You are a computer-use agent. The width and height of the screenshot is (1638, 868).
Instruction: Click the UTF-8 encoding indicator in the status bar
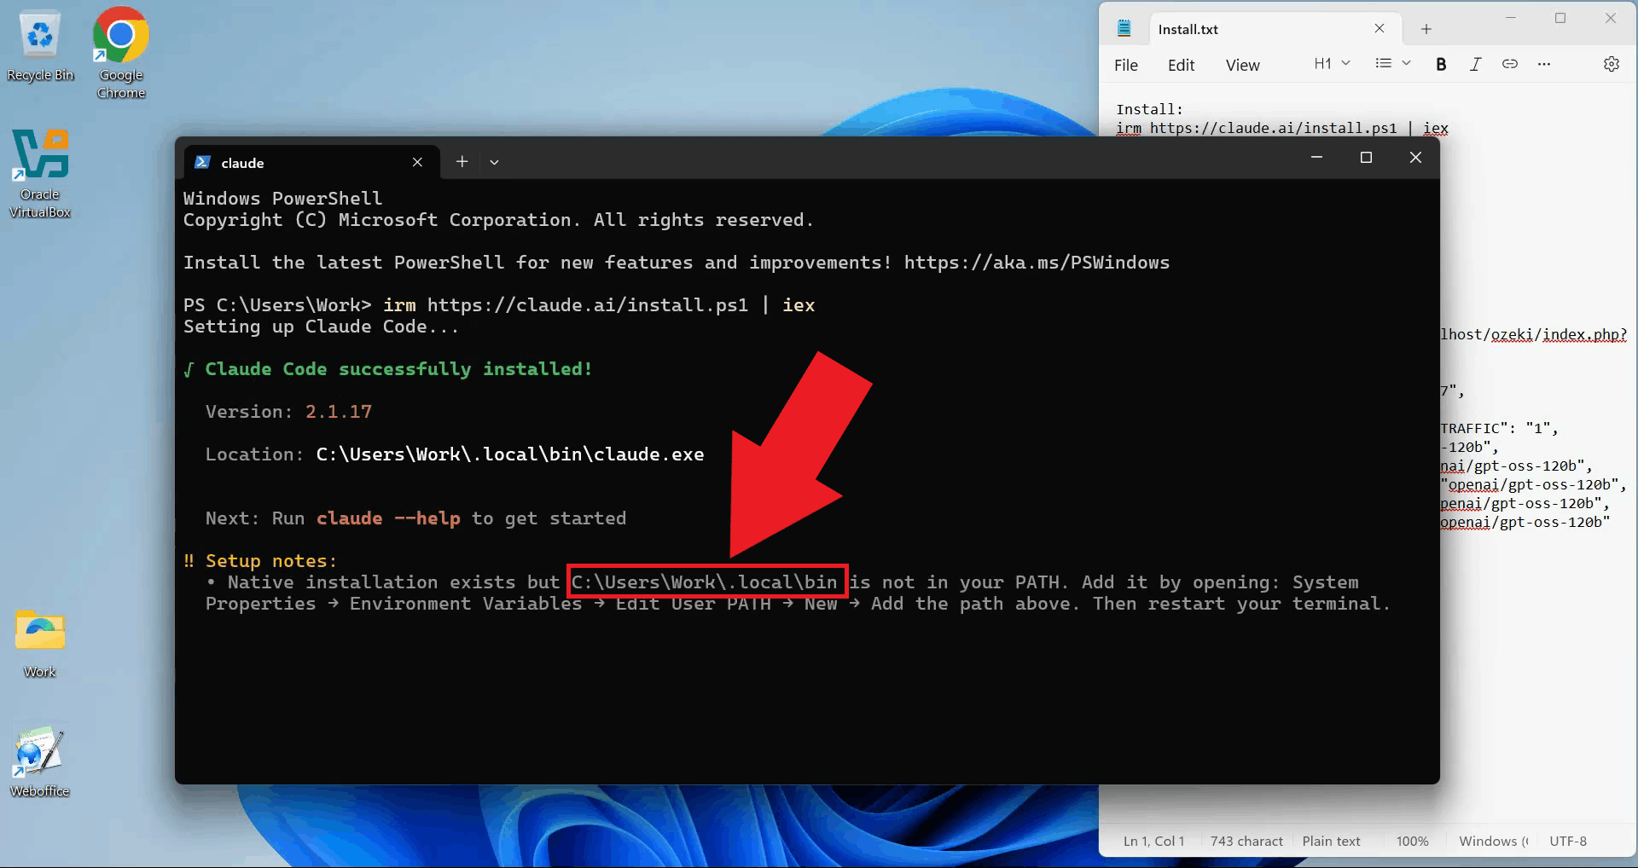pos(1568,841)
